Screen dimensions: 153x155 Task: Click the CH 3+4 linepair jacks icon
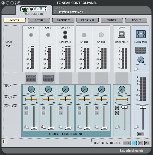(65, 35)
